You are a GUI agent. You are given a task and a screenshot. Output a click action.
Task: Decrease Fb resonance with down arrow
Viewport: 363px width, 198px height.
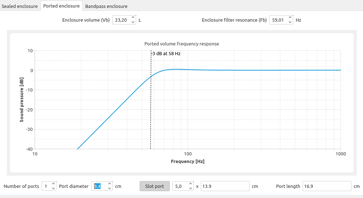pyautogui.click(x=290, y=22)
